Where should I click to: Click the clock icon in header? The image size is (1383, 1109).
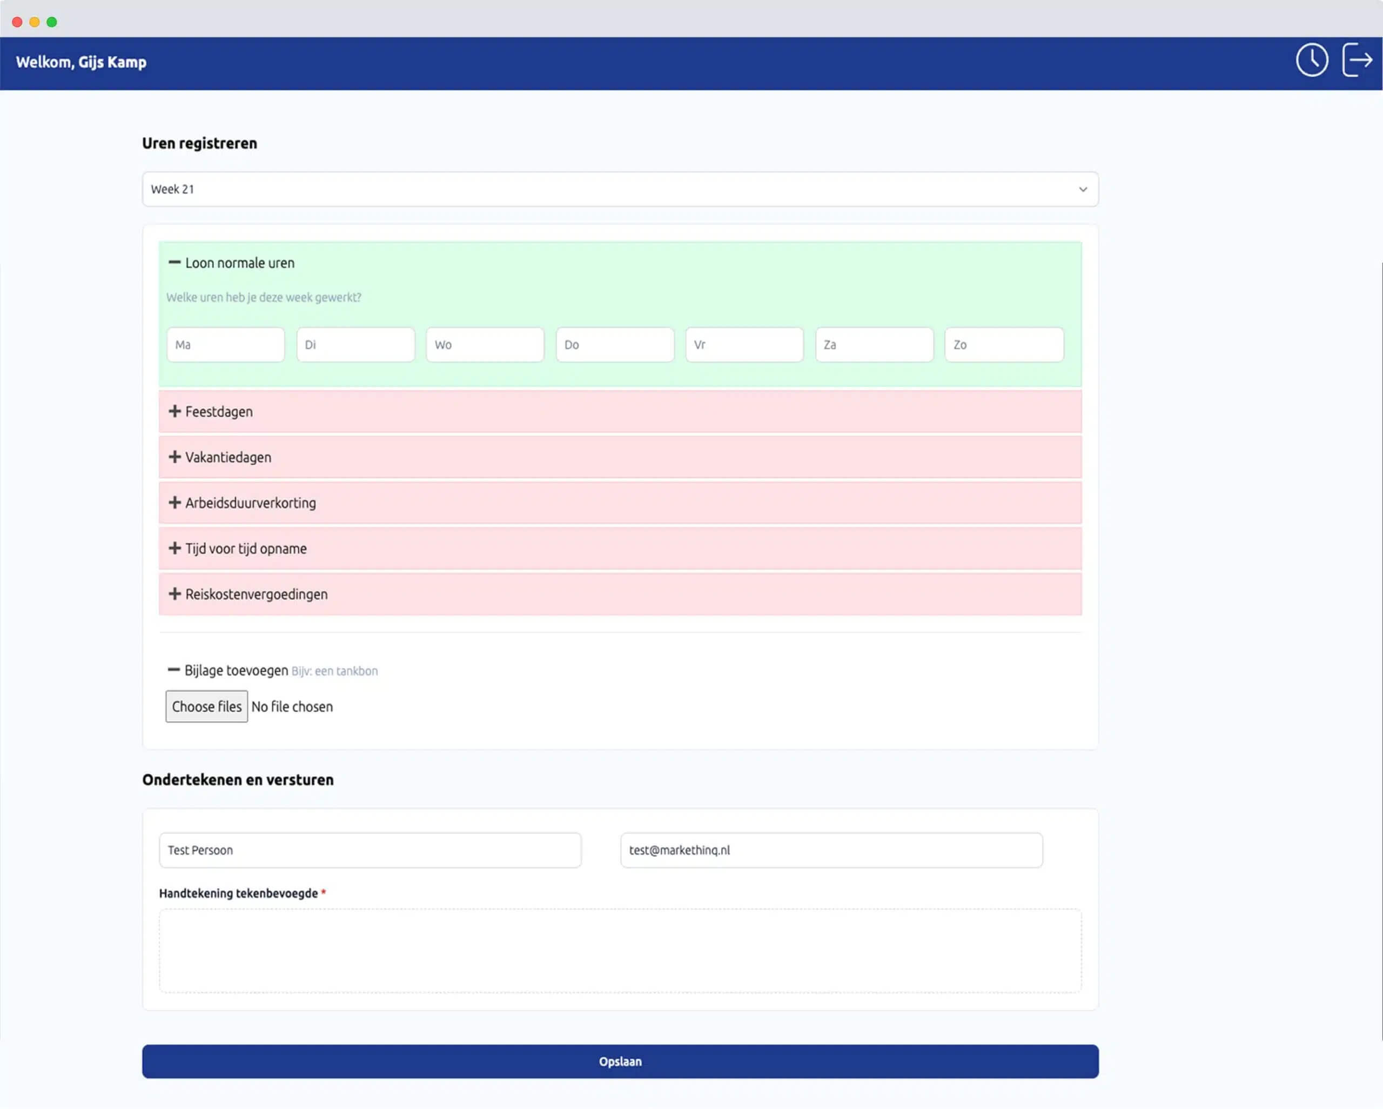tap(1311, 61)
